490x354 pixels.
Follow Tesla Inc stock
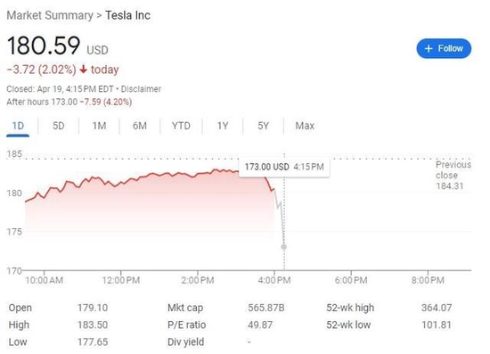pos(444,48)
